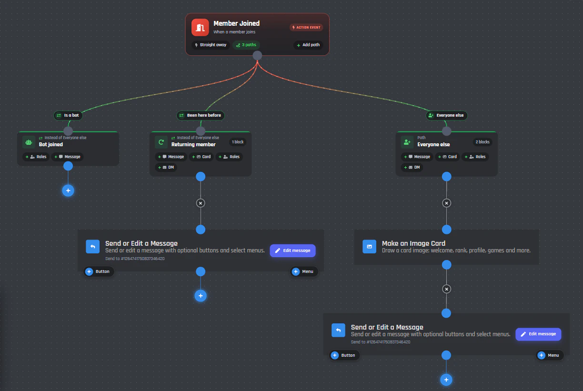Add a Card to the Returning member node
583x391 pixels.
pos(201,157)
